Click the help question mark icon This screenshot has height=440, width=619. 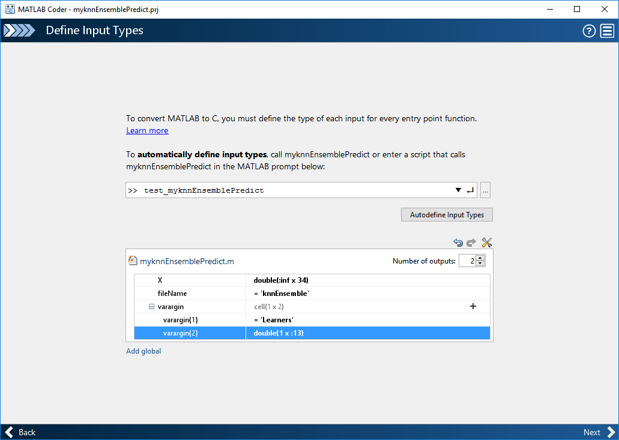click(589, 31)
